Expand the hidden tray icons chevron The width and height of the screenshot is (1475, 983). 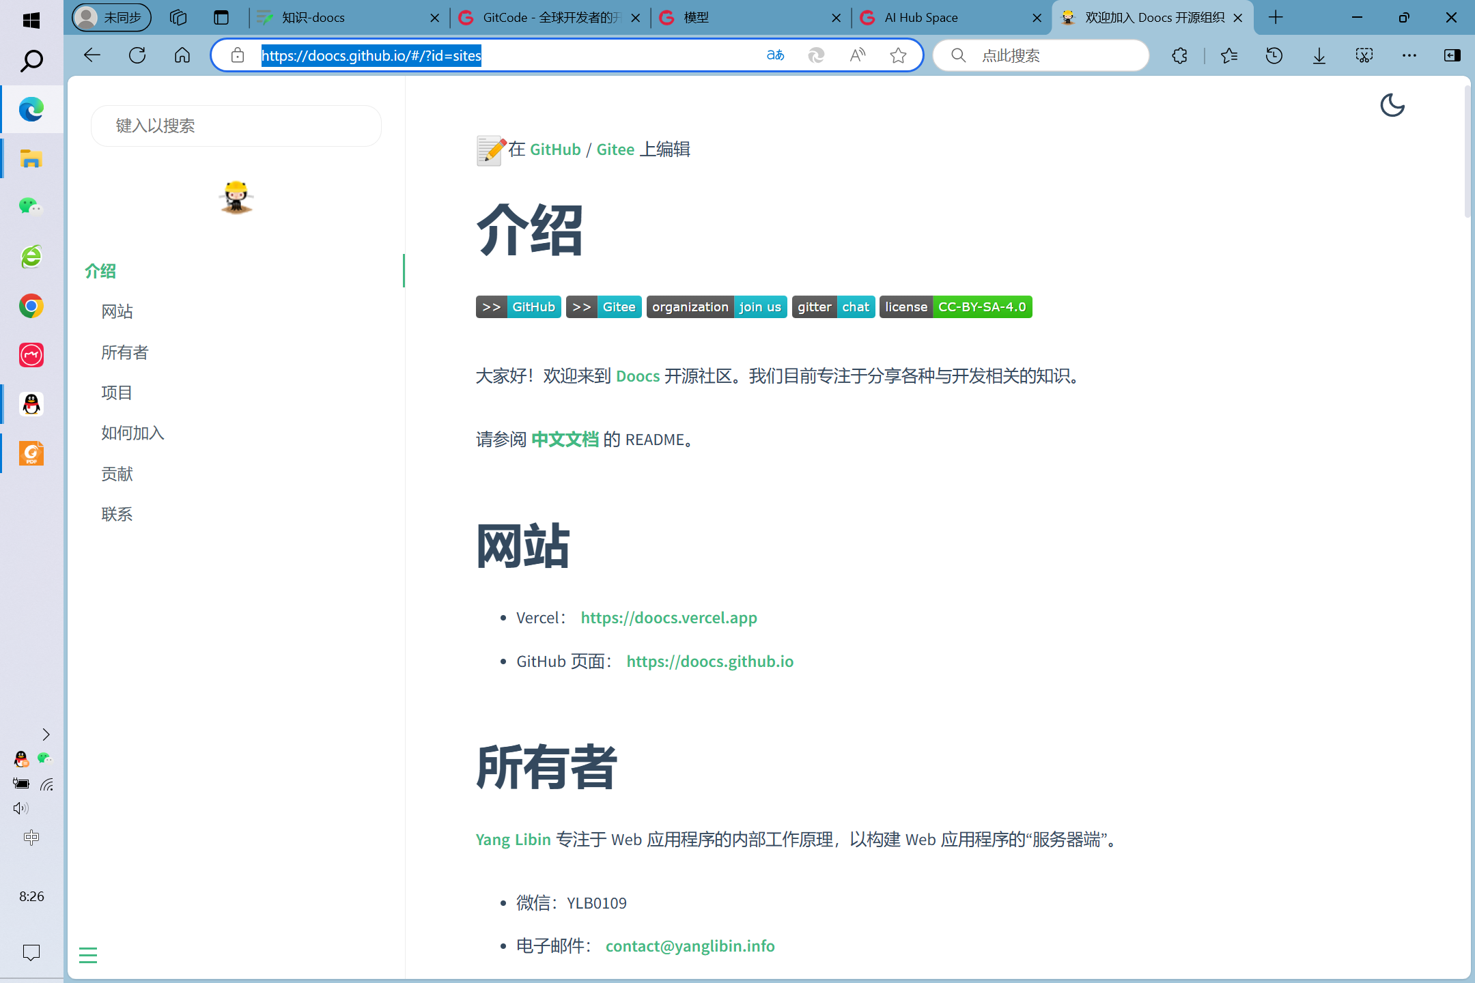(46, 735)
